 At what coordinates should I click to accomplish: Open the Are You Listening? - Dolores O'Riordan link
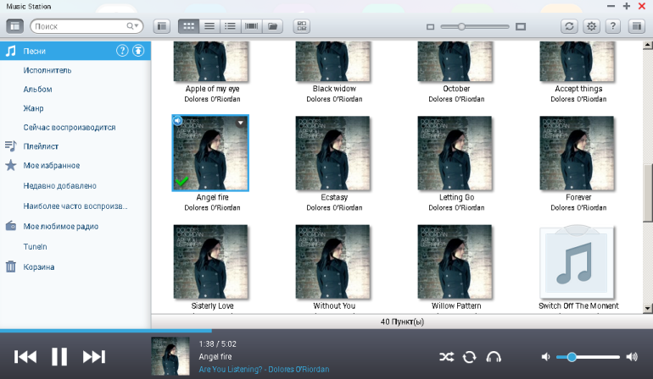point(264,369)
